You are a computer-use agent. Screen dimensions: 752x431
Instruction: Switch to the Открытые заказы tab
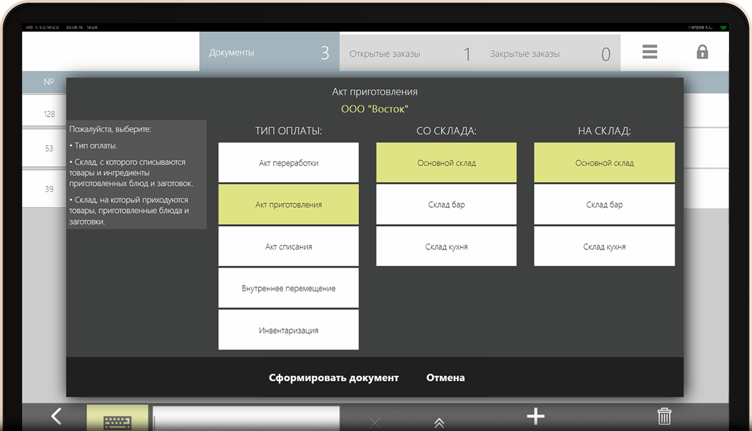410,53
